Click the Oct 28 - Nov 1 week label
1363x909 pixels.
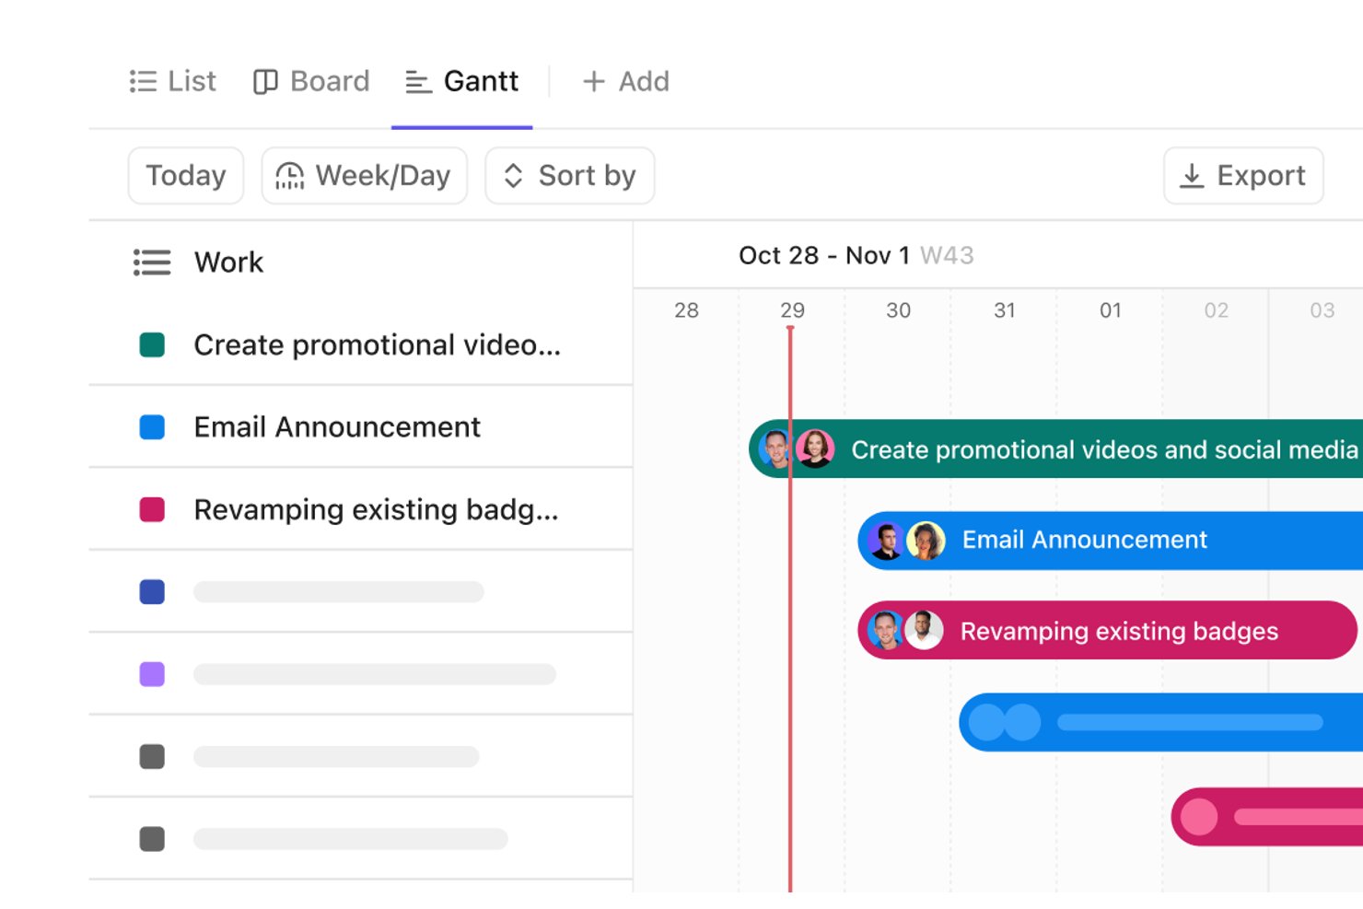coord(824,255)
